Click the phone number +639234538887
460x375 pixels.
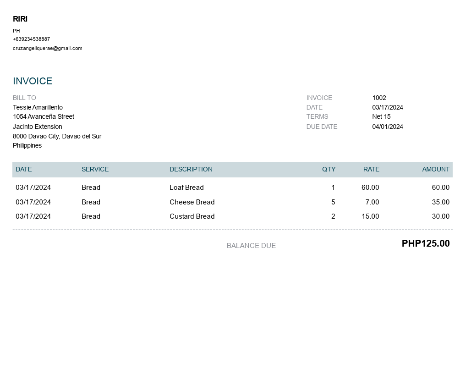point(31,39)
